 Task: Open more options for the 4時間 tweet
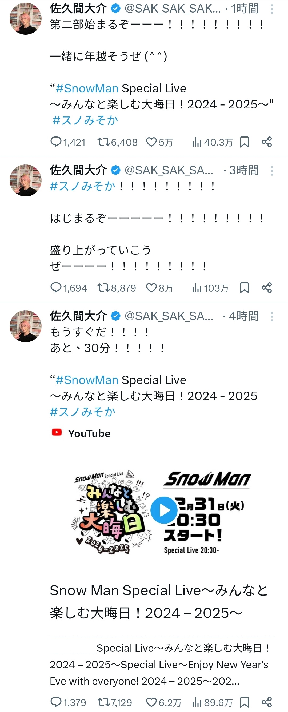click(x=272, y=316)
